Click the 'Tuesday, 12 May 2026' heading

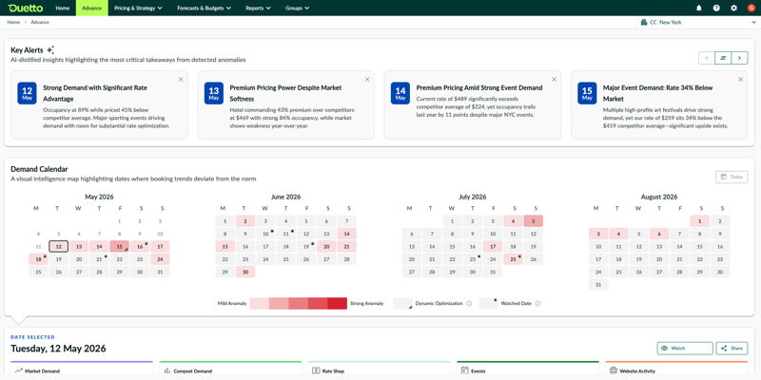click(58, 348)
